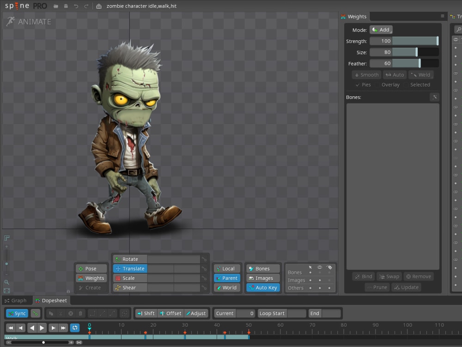Viewport: 462px width, 347px height.
Task: Click the Auto weights button
Action: pos(395,75)
